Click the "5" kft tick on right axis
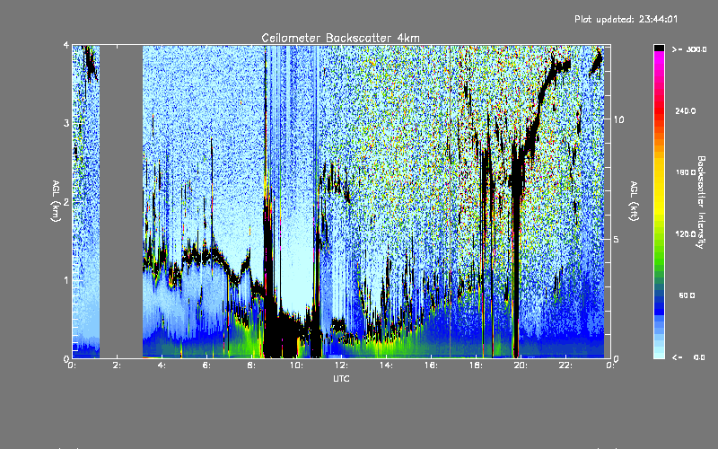Viewport: 718px width, 449px height. coord(616,239)
